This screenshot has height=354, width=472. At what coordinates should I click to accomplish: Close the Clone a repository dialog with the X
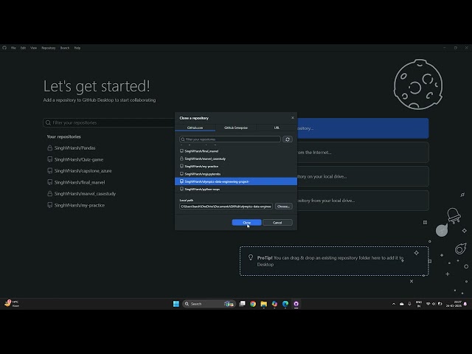[x=293, y=118]
